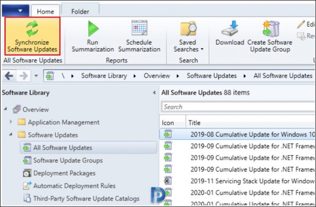Click update icon of 2019-08 Cumulative Update row
This screenshot has height=207, width=316.
pyautogui.click(x=168, y=134)
